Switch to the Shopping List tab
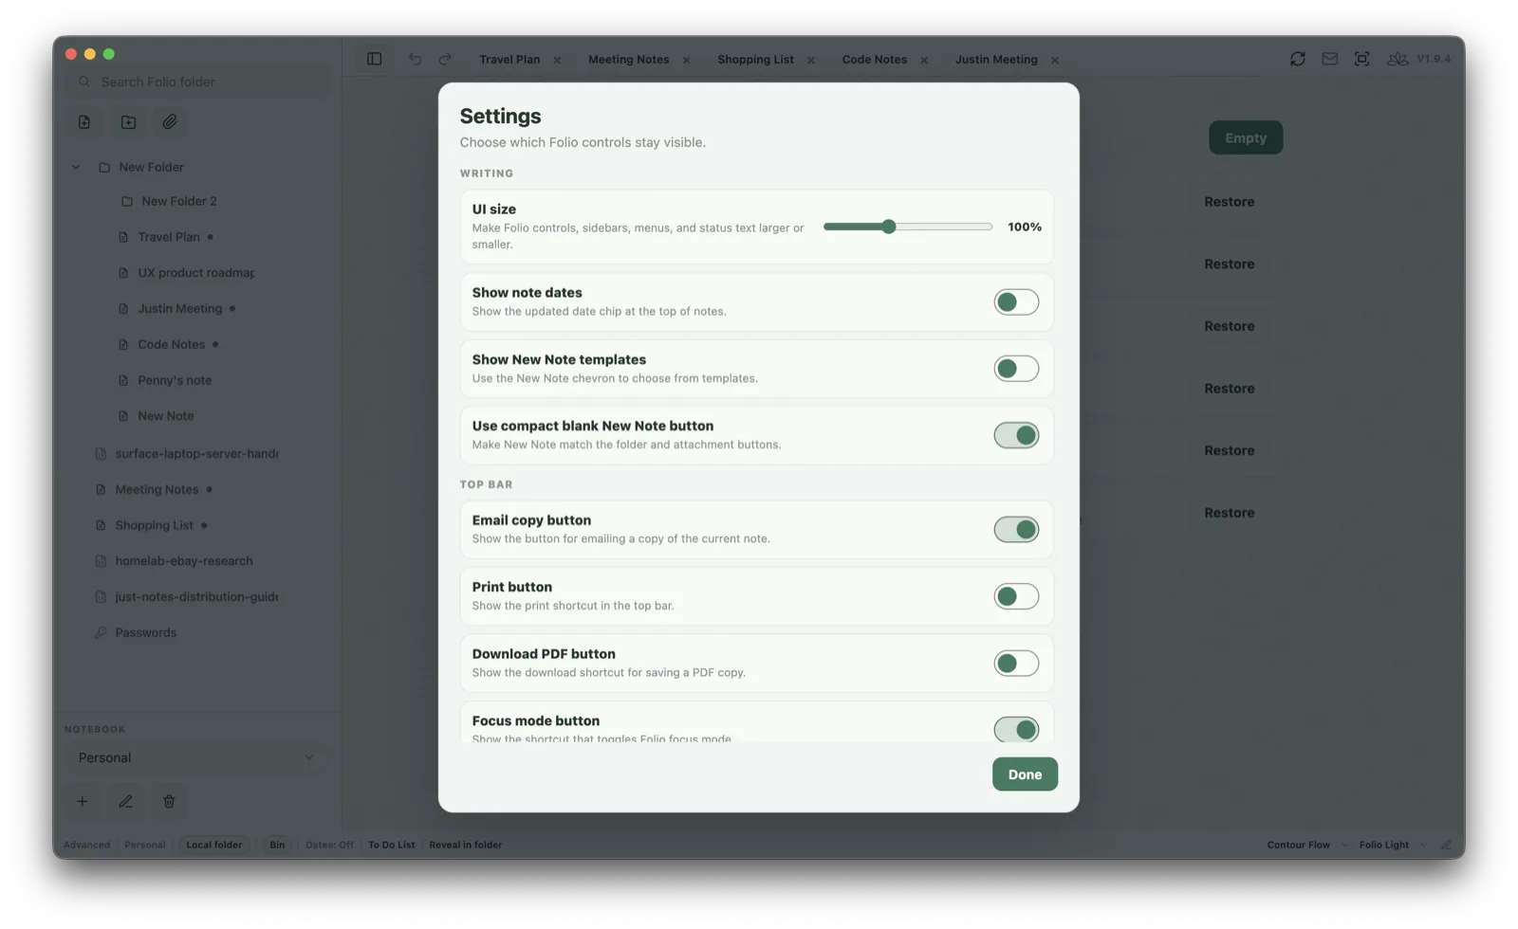This screenshot has width=1518, height=929. pos(755,60)
